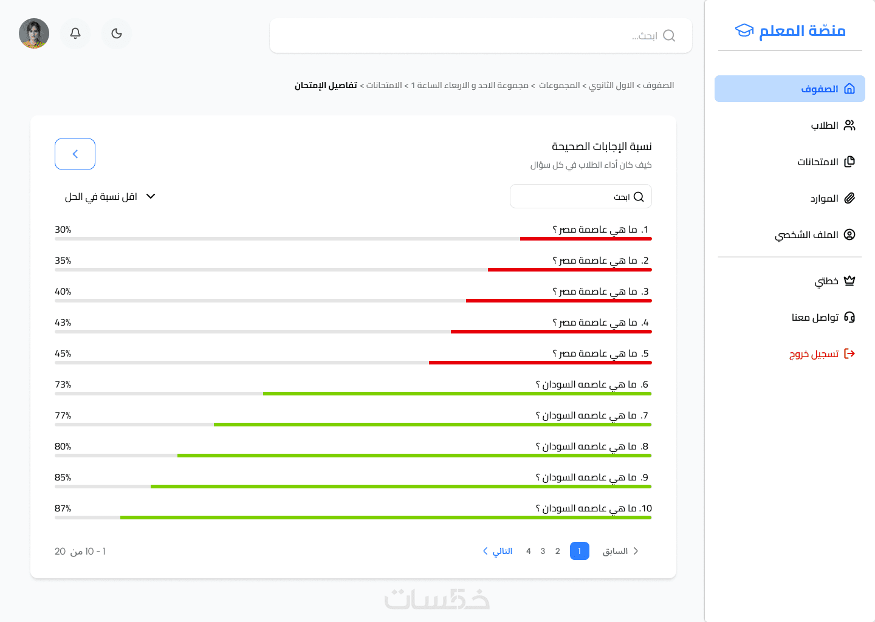Click the headset تواصل معنا icon
Image resolution: width=875 pixels, height=622 pixels.
849,317
